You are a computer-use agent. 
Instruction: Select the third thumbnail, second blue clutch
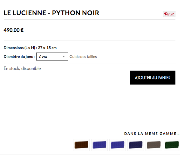pyautogui.click(x=118, y=145)
